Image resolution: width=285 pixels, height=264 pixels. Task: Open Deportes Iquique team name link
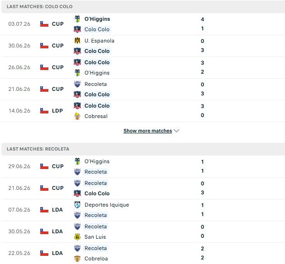107,205
